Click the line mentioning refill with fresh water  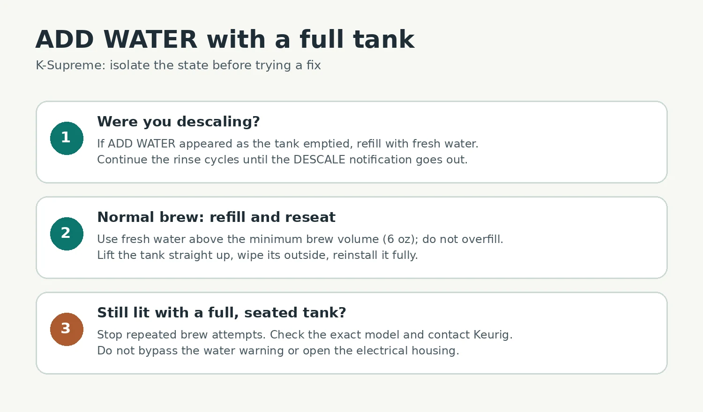(x=287, y=144)
